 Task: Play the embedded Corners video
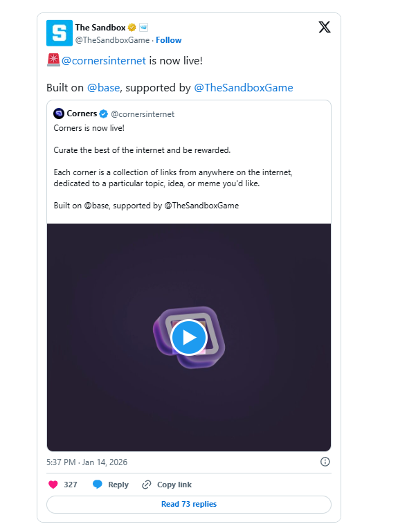point(189,337)
